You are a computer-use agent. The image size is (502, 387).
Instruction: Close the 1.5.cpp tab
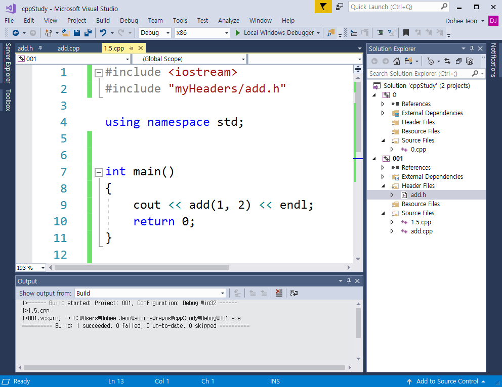pyautogui.click(x=141, y=49)
